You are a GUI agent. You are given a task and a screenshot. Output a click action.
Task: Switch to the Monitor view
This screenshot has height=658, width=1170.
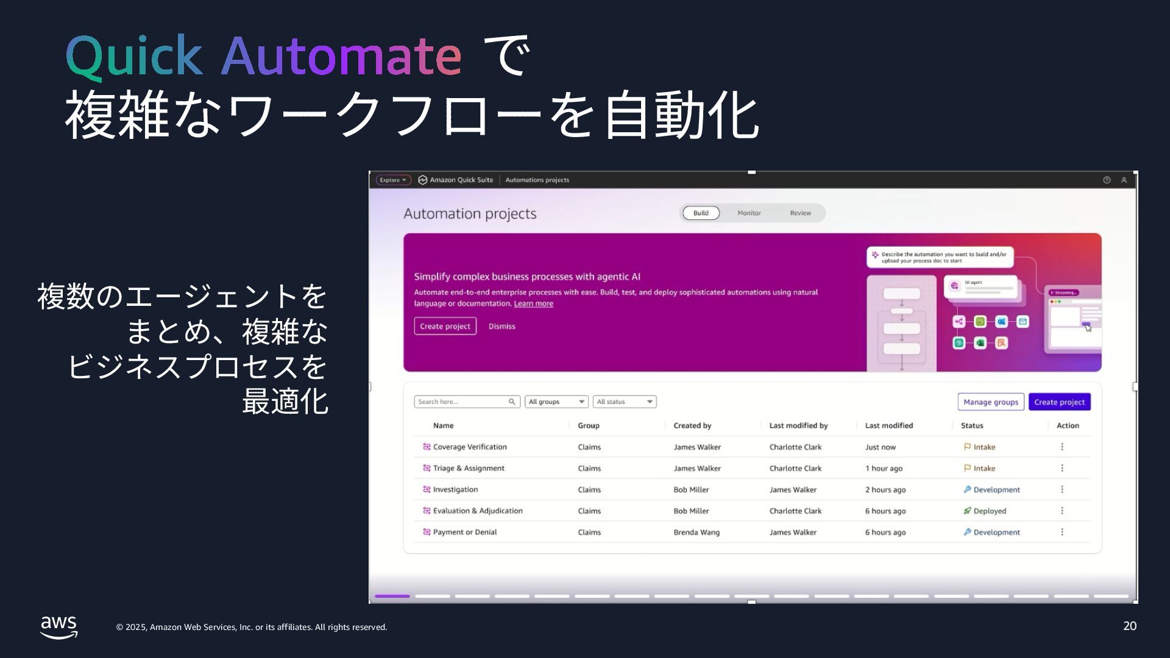pyautogui.click(x=749, y=213)
